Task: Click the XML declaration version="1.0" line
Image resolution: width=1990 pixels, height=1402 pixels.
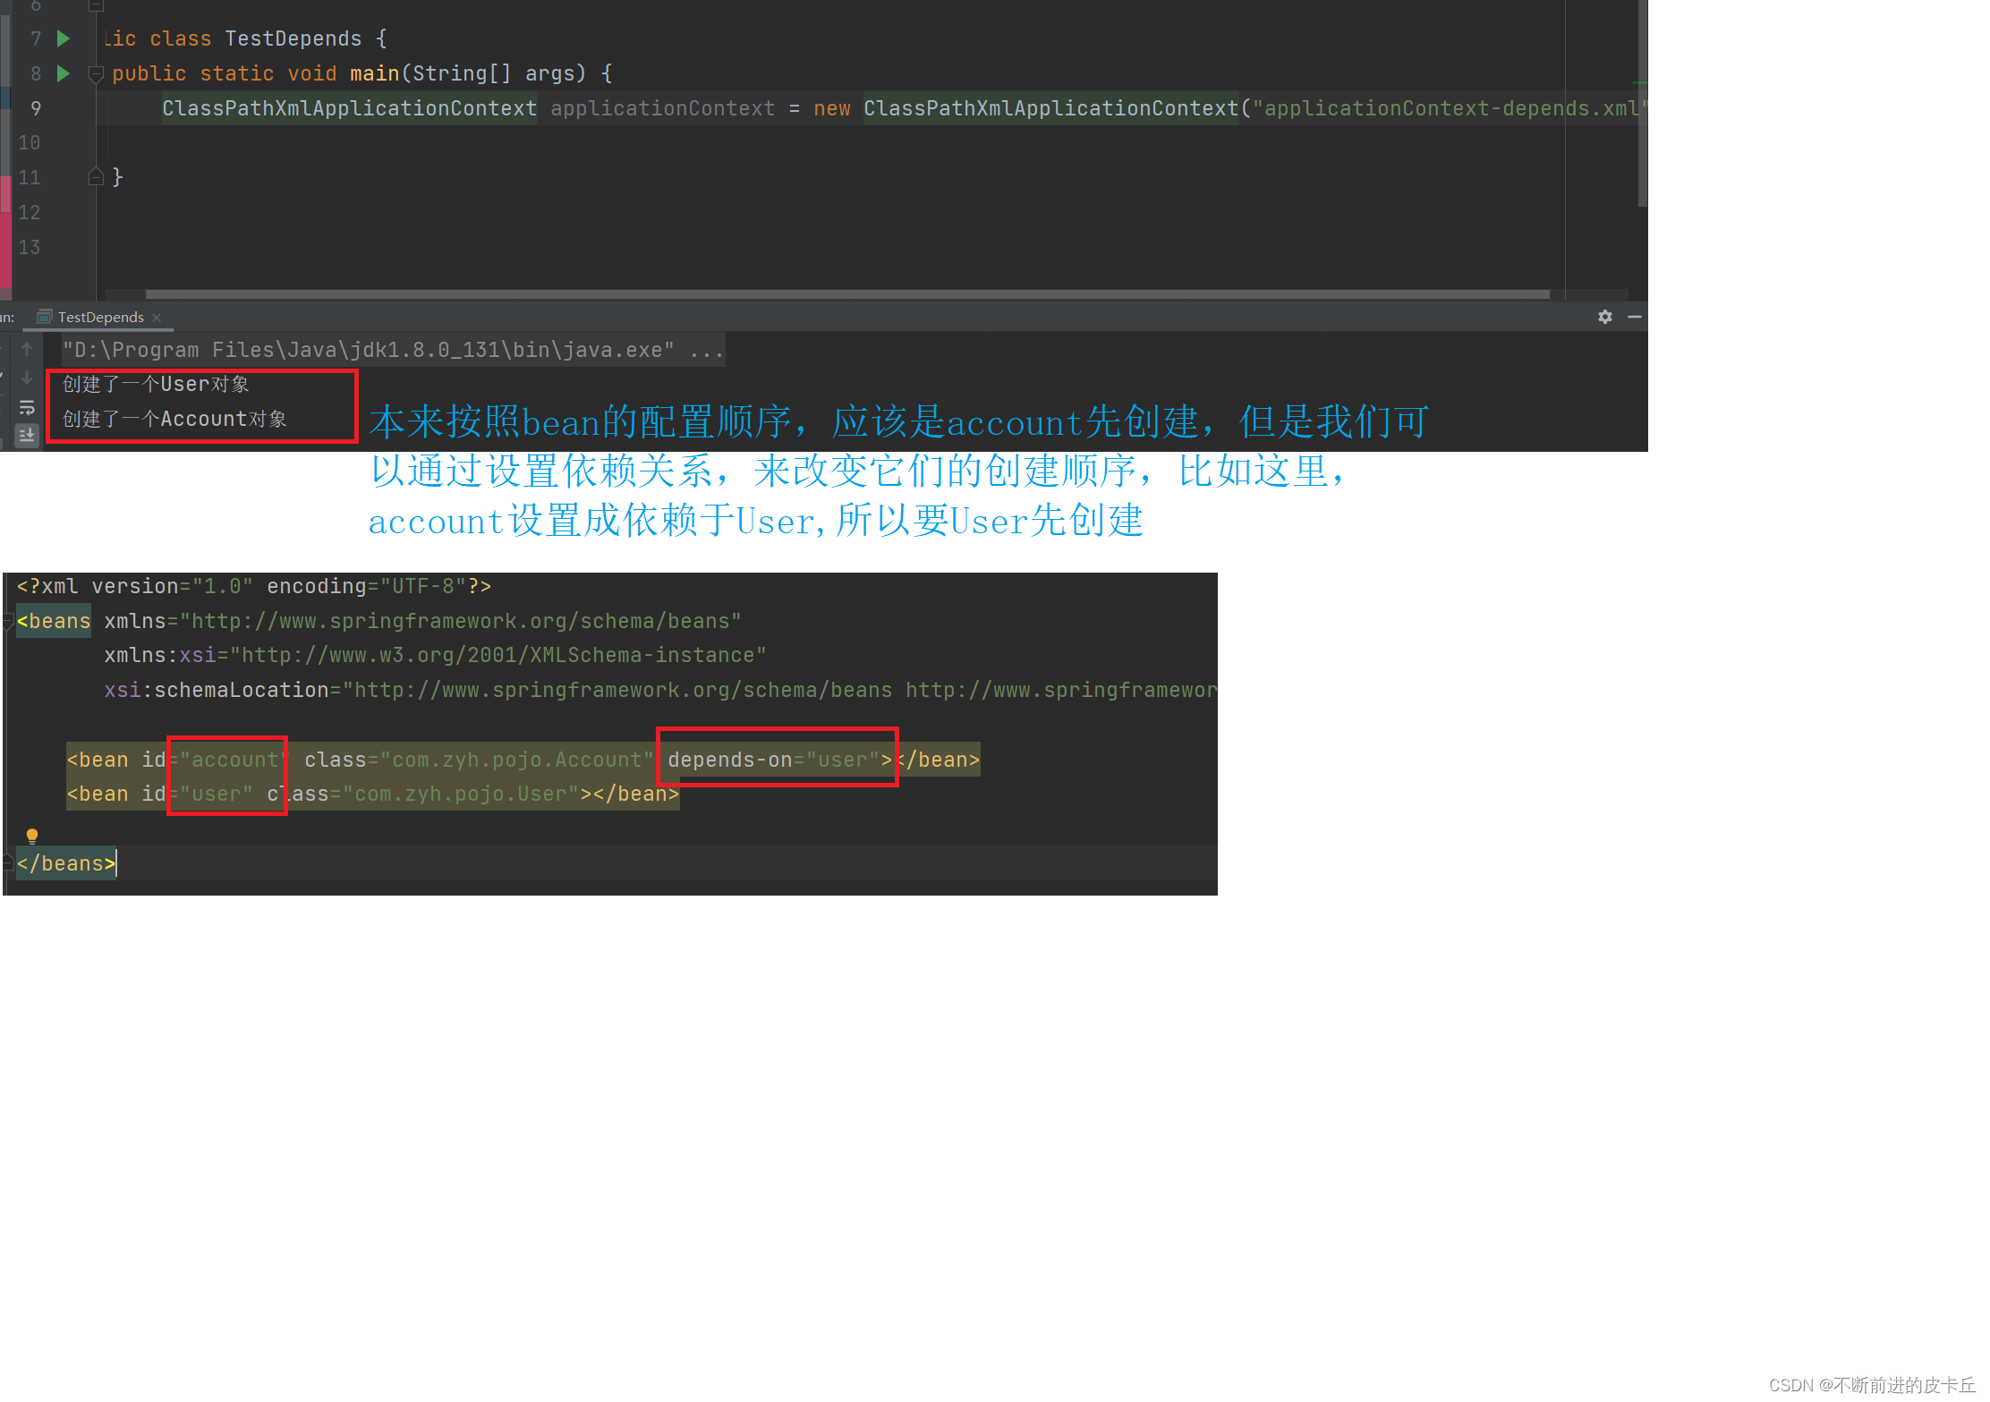Action: pos(254,586)
